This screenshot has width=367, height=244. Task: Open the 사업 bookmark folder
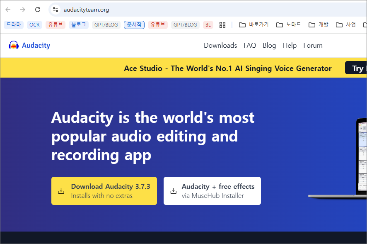click(x=346, y=24)
